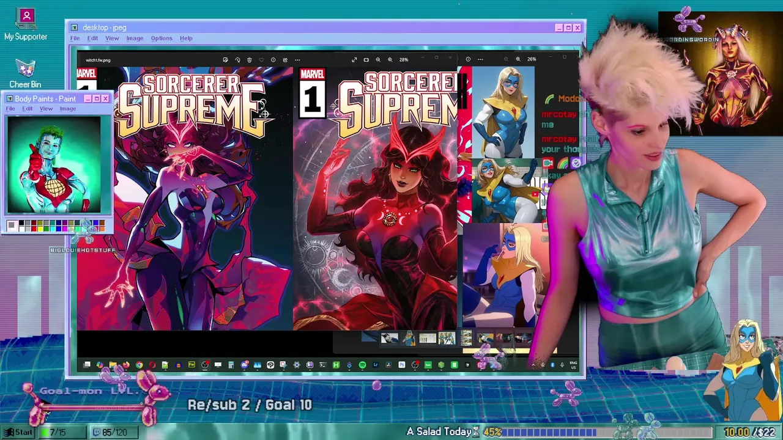The width and height of the screenshot is (783, 440).
Task: Open Chrome from inner taskbar
Action: click(139, 365)
